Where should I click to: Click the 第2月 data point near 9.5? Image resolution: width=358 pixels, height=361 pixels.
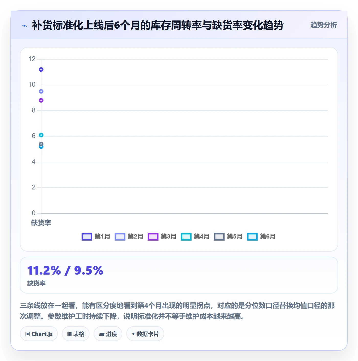[41, 91]
